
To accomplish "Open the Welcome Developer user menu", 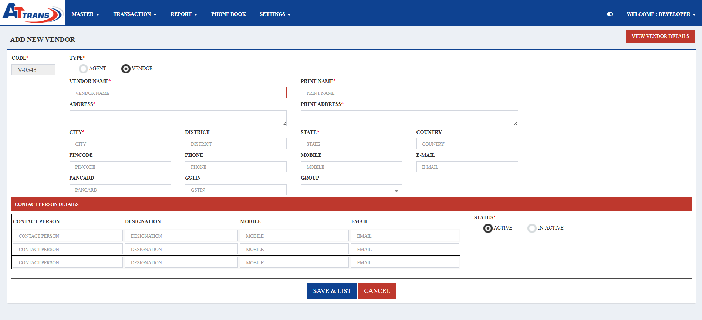I will (661, 14).
